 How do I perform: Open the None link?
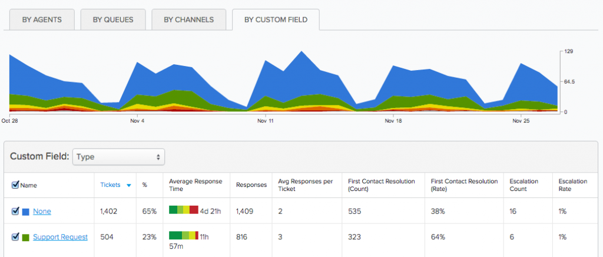point(42,211)
